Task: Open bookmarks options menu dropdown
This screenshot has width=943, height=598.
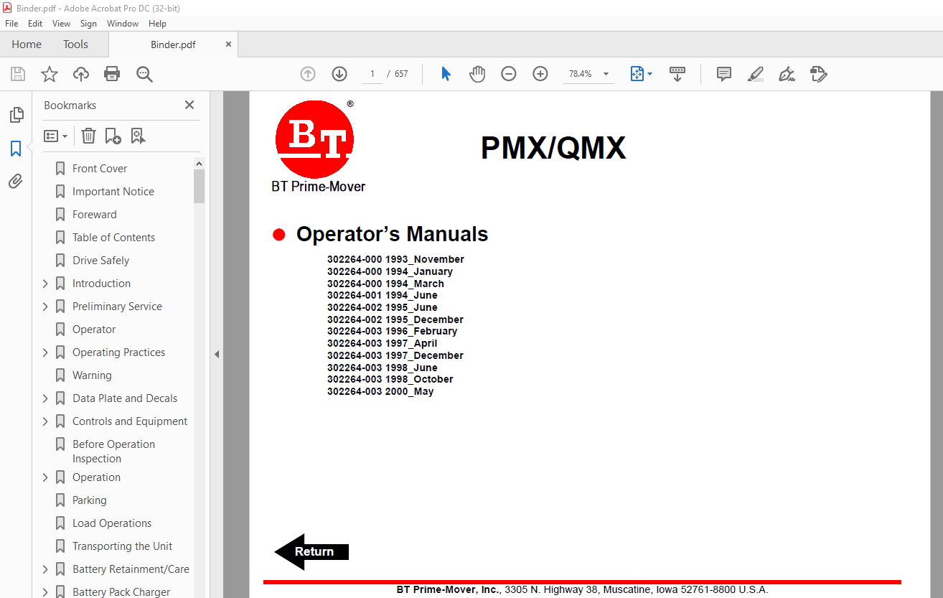Action: coord(55,136)
